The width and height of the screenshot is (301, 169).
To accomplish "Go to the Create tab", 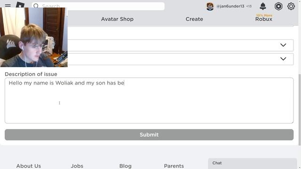I will pyautogui.click(x=194, y=19).
